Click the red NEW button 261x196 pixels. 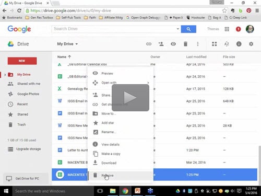coord(22,61)
